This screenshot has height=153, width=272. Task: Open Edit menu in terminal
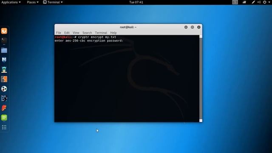pyautogui.click(x=67, y=33)
